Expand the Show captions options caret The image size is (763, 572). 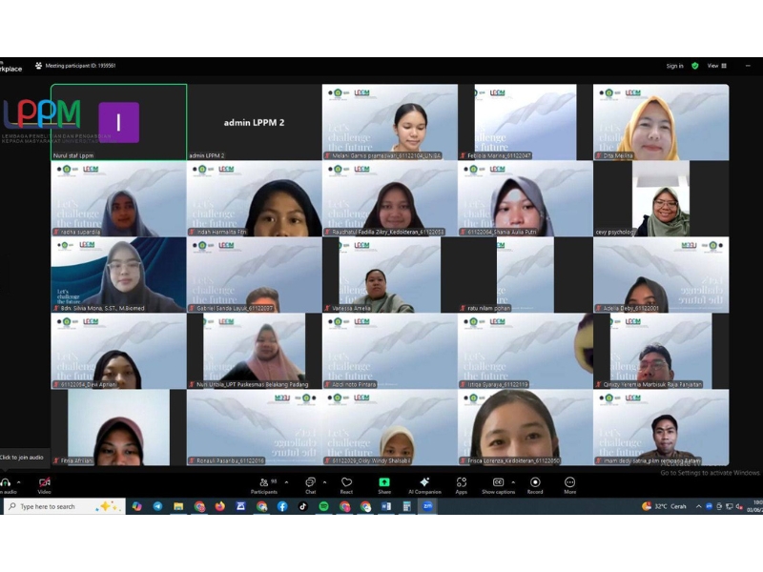tap(513, 482)
